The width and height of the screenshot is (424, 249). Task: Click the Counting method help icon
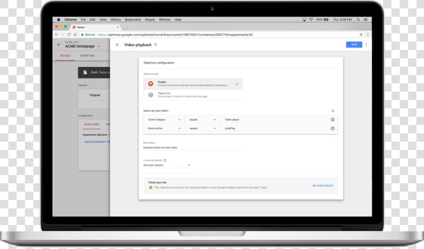pyautogui.click(x=165, y=160)
